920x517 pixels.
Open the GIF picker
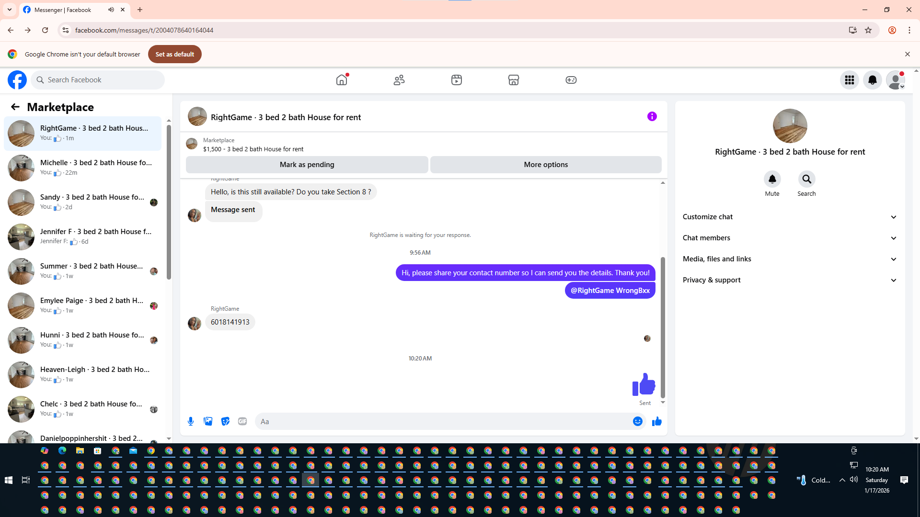(x=242, y=421)
